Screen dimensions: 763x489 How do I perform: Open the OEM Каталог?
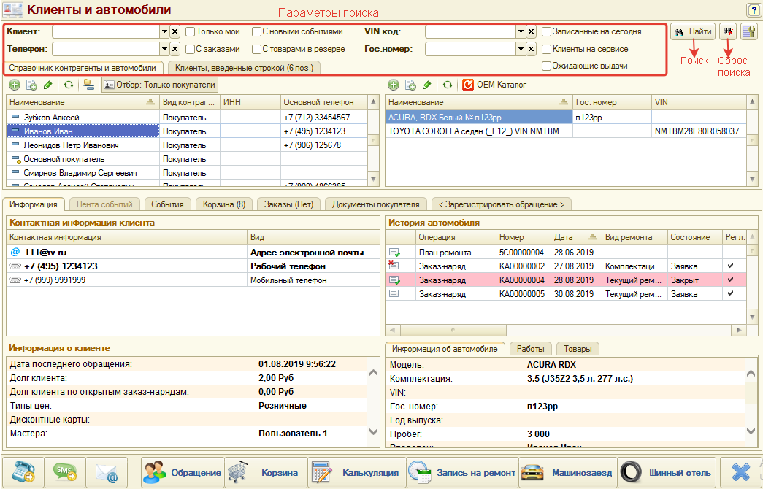click(494, 85)
